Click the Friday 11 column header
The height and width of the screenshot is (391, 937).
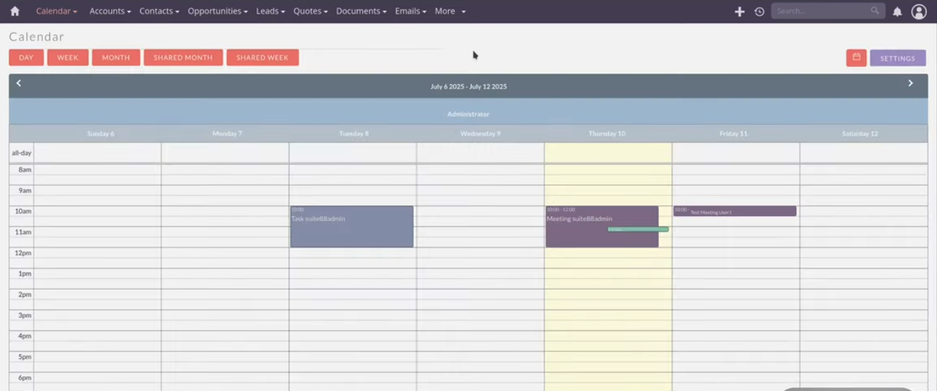[x=734, y=133]
